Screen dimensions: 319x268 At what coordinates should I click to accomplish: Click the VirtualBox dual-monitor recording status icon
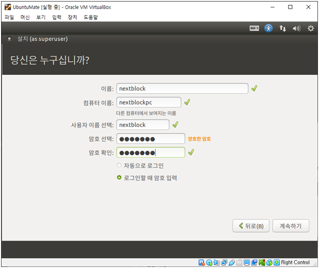254,263
